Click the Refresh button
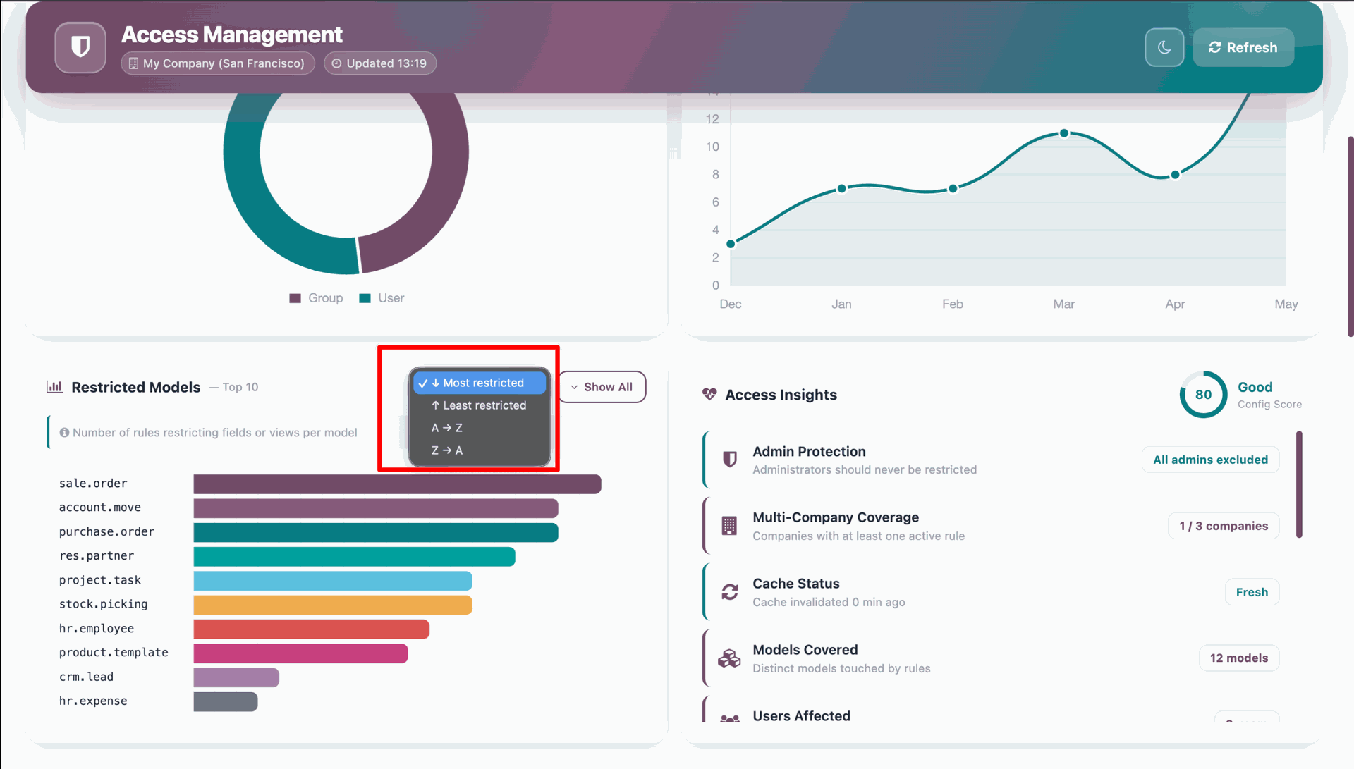 pos(1243,47)
